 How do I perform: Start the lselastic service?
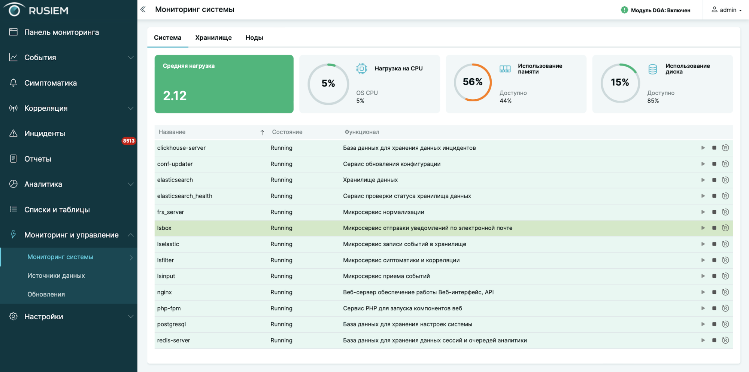point(703,244)
